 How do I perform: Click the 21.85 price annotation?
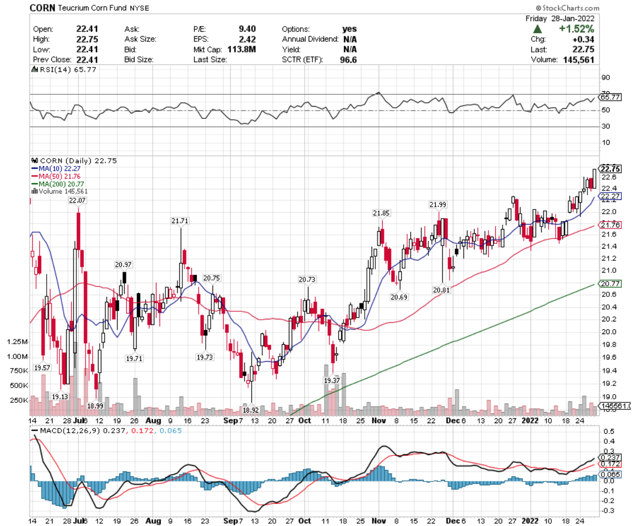coord(381,213)
